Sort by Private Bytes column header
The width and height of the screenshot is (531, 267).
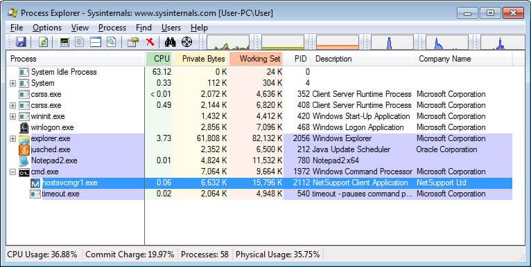201,59
